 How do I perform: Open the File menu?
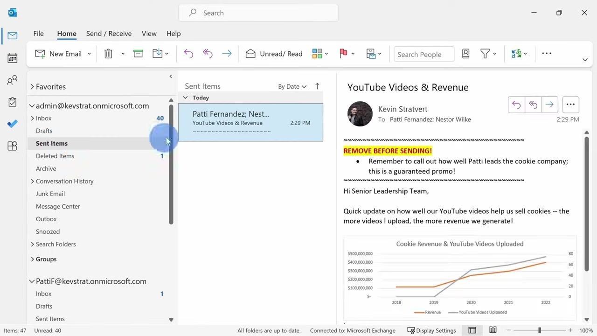39,34
